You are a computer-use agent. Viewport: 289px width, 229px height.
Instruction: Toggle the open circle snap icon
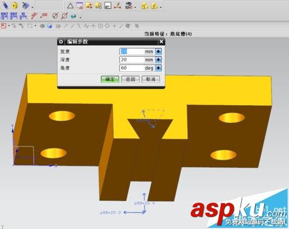pos(108,26)
